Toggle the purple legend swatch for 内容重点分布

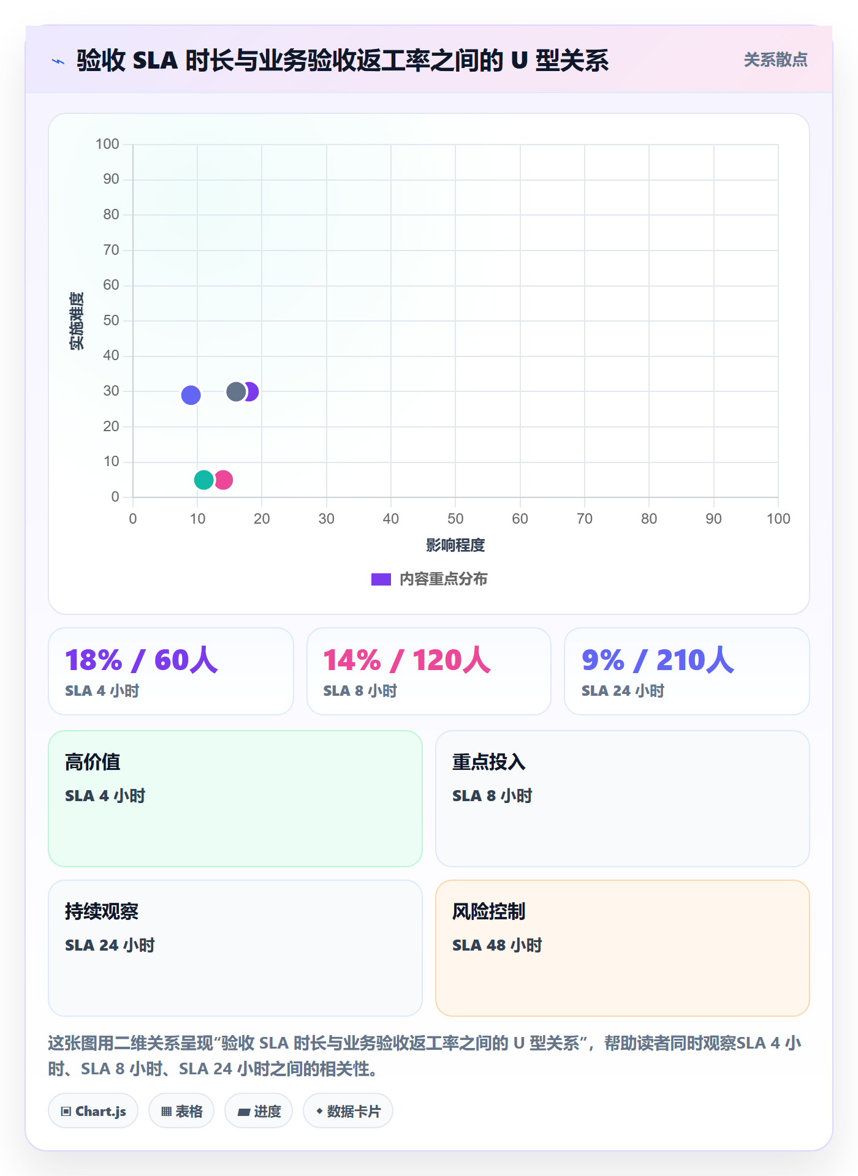coord(381,579)
